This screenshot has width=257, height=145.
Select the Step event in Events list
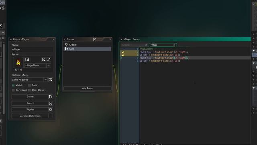(x=88, y=49)
